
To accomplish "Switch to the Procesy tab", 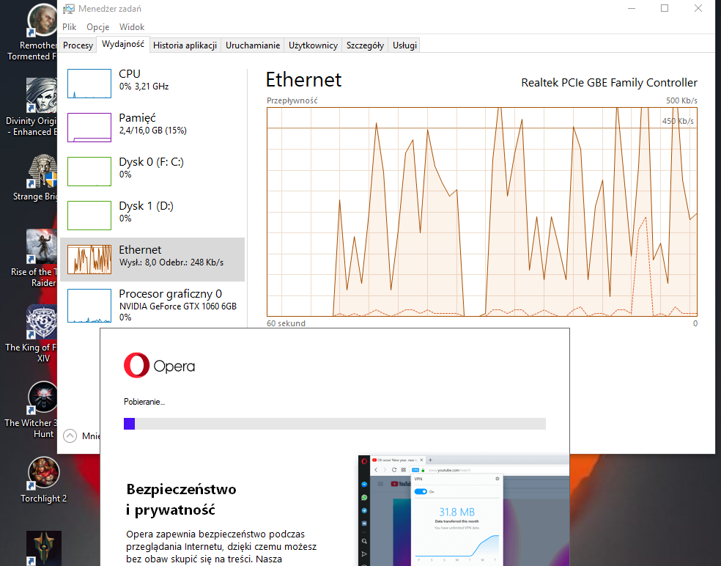I will [x=78, y=45].
